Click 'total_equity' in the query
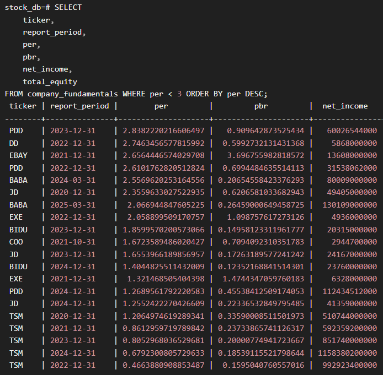Image resolution: width=383 pixels, height=375 pixels. click(50, 81)
